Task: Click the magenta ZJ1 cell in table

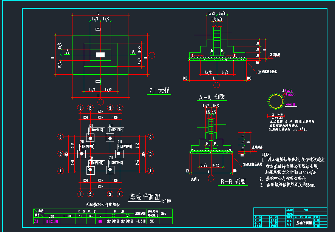Action: pyautogui.click(x=37, y=221)
